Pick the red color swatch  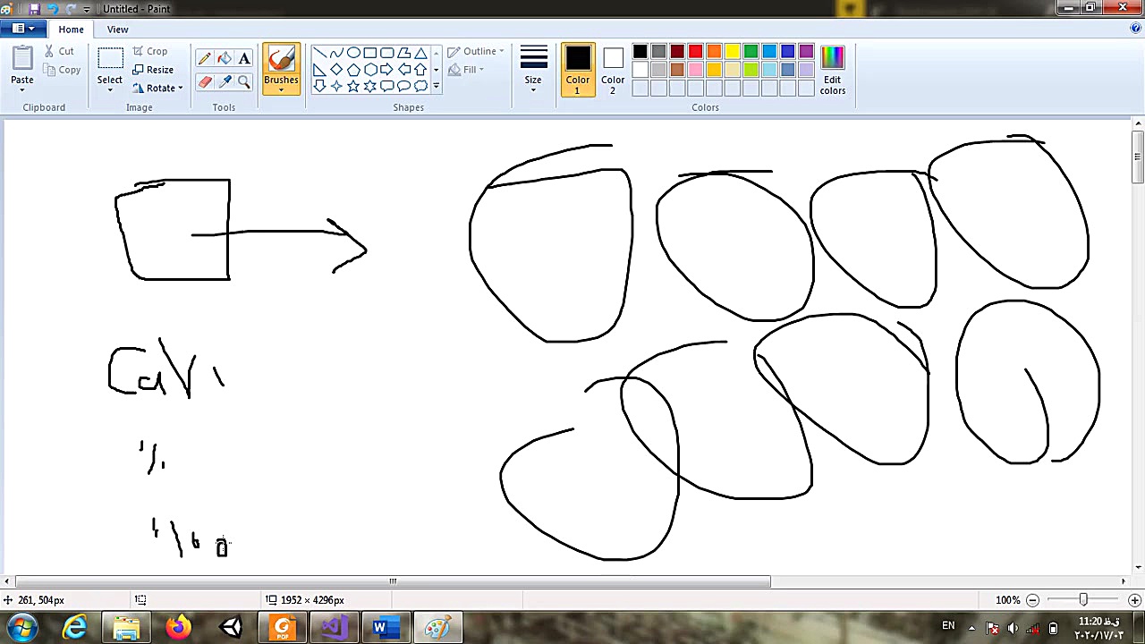(x=696, y=52)
